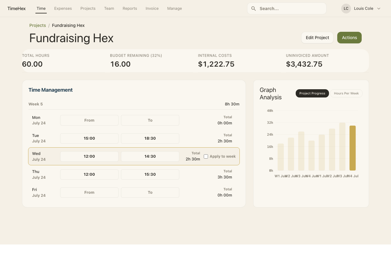Select the Project Progress graph view
This screenshot has height=257, width=391.
pos(312,94)
